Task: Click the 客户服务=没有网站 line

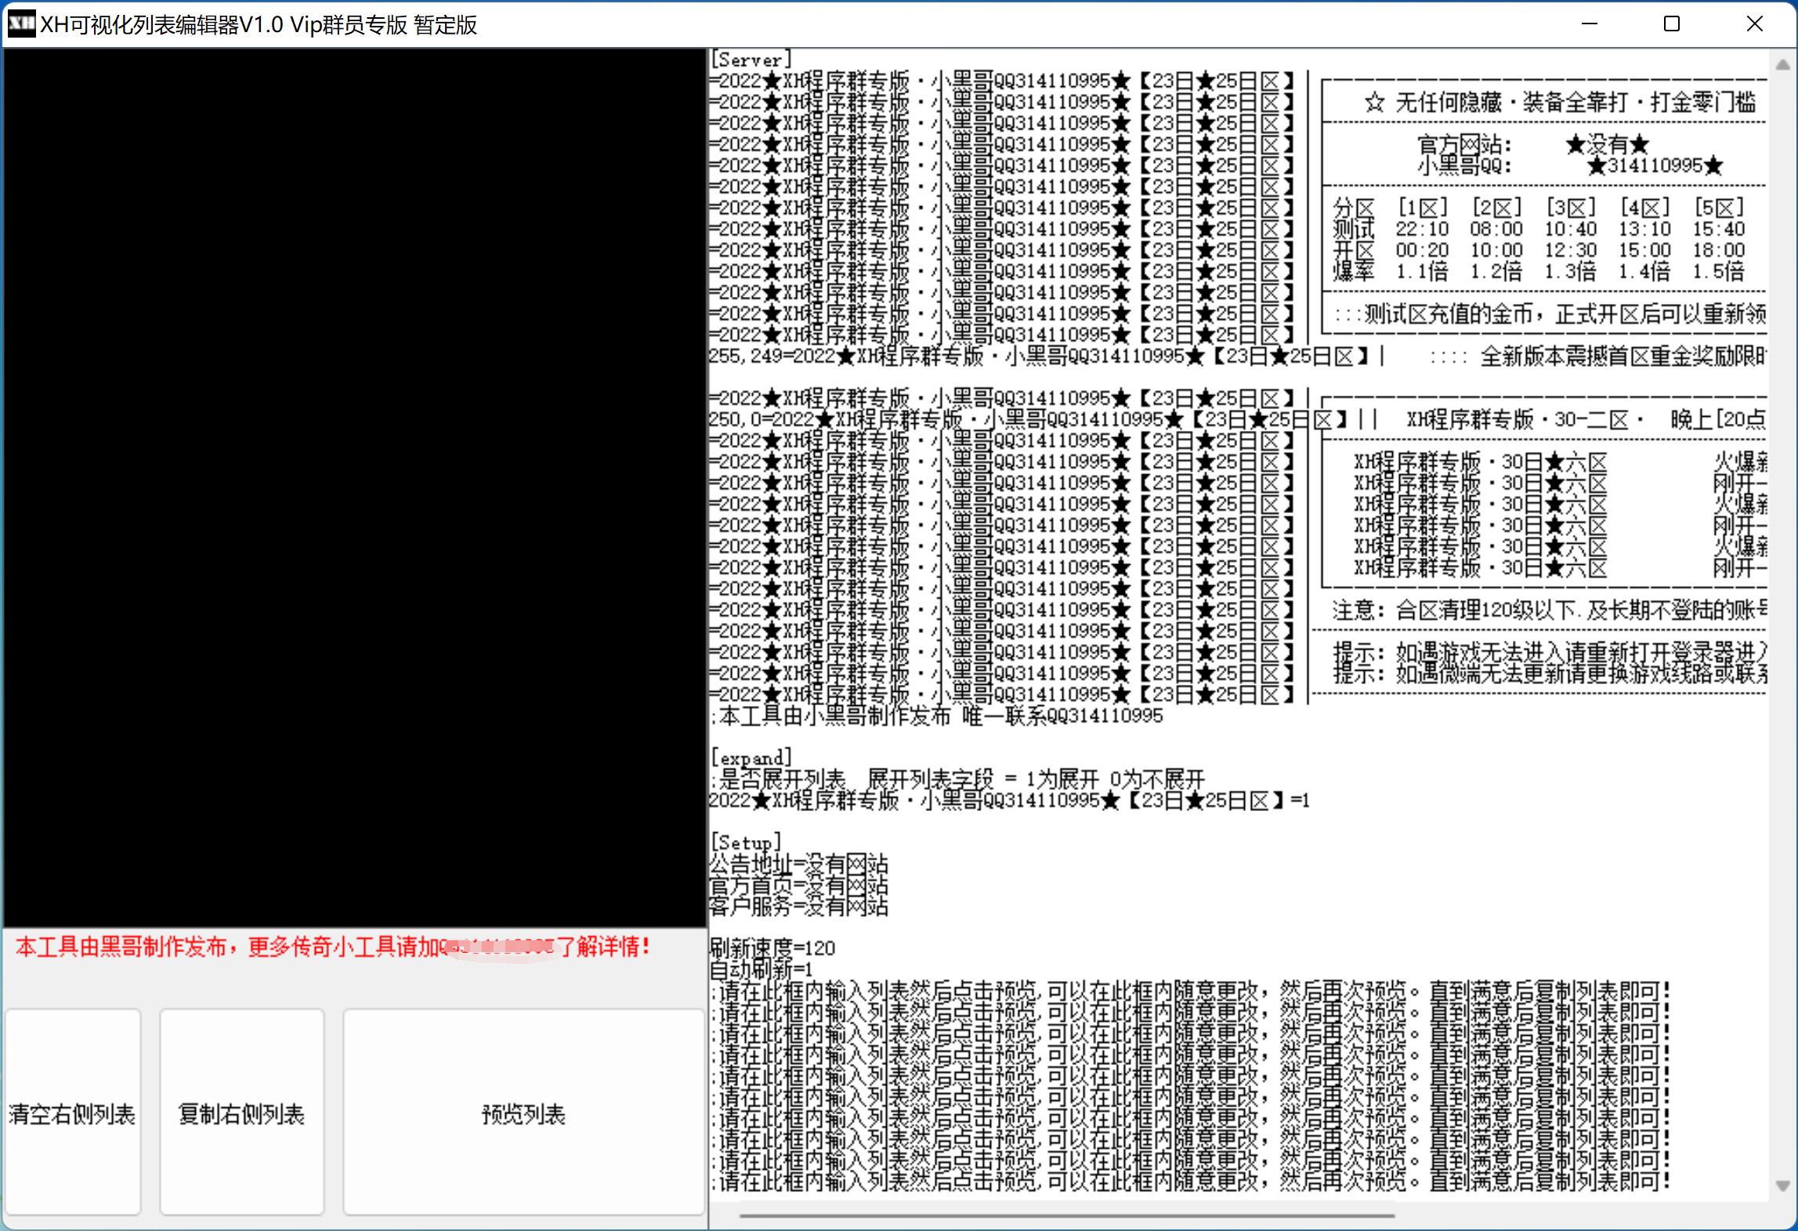Action: (x=797, y=907)
